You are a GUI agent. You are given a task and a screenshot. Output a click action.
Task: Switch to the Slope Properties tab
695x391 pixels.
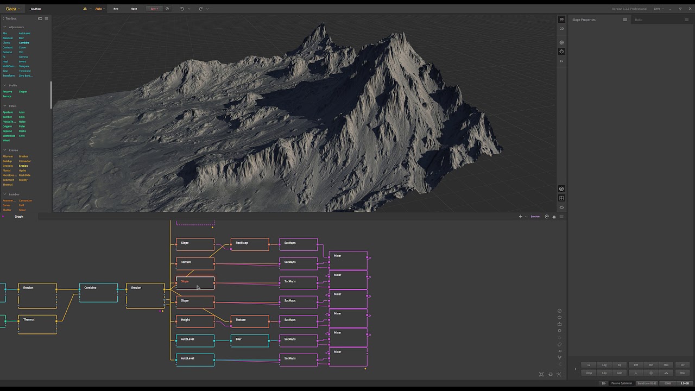point(584,20)
